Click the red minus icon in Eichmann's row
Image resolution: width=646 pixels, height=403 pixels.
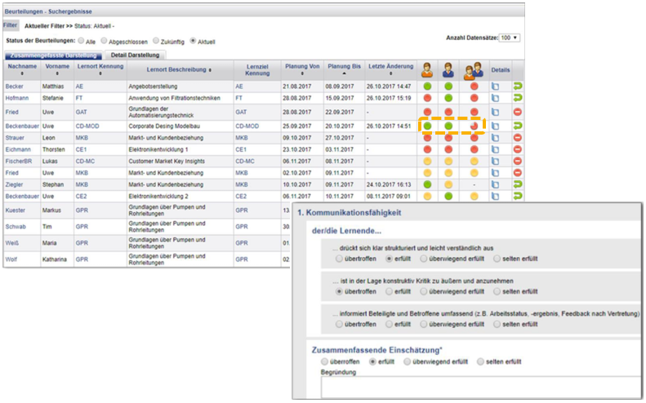(x=518, y=149)
